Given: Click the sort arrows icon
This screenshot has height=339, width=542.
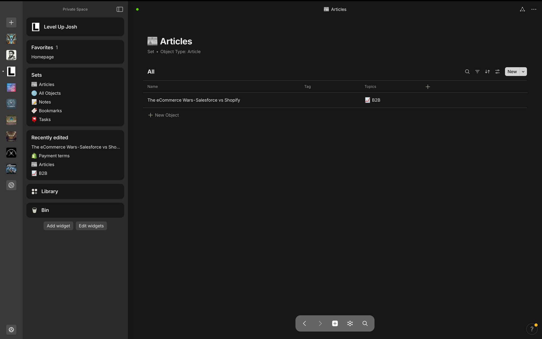Looking at the screenshot, I should 487,72.
